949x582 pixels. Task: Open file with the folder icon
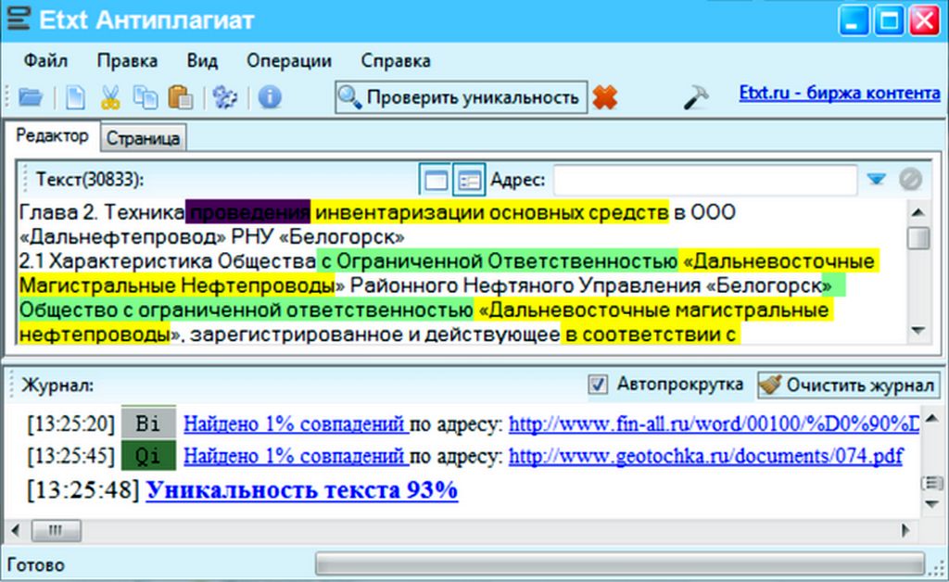pyautogui.click(x=31, y=96)
